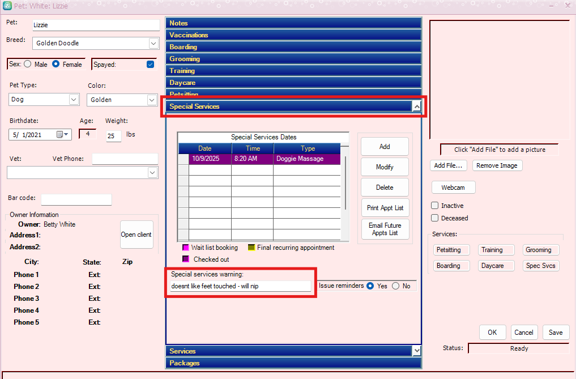The width and height of the screenshot is (576, 379).
Task: Click the Add appointment button
Action: [x=385, y=147]
